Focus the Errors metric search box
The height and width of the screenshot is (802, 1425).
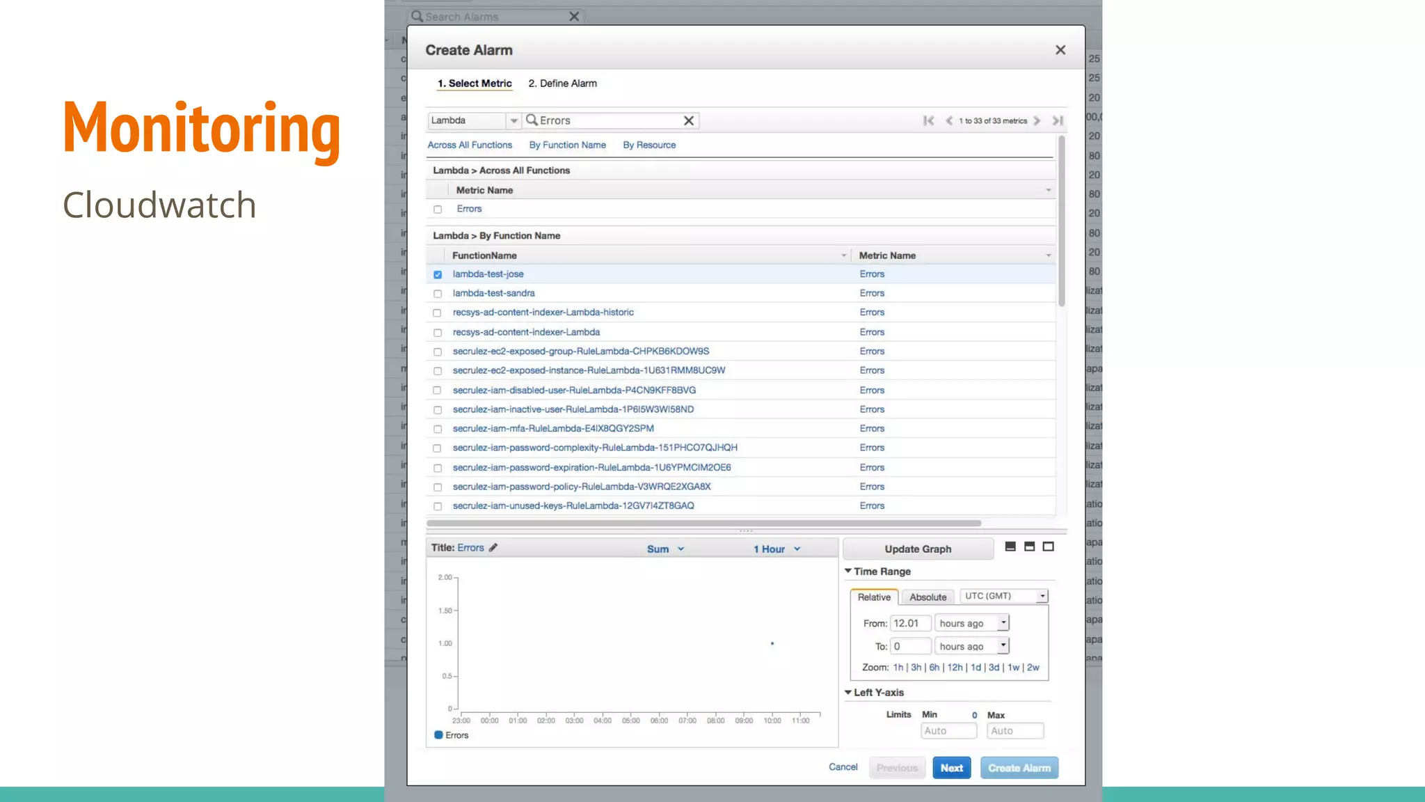tap(610, 120)
